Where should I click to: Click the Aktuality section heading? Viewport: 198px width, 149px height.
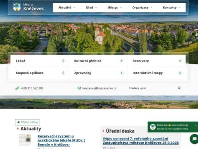pos(31,129)
